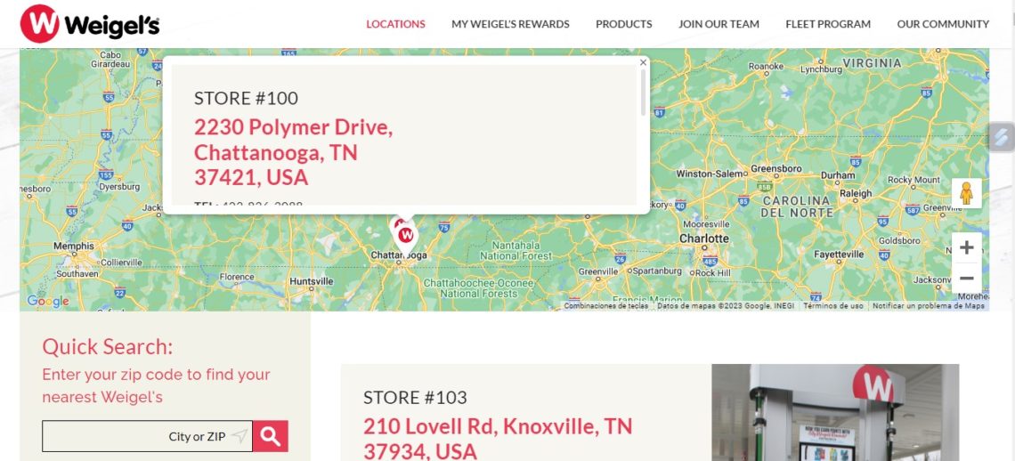Go to Products menu
1015x461 pixels.
[x=623, y=24]
